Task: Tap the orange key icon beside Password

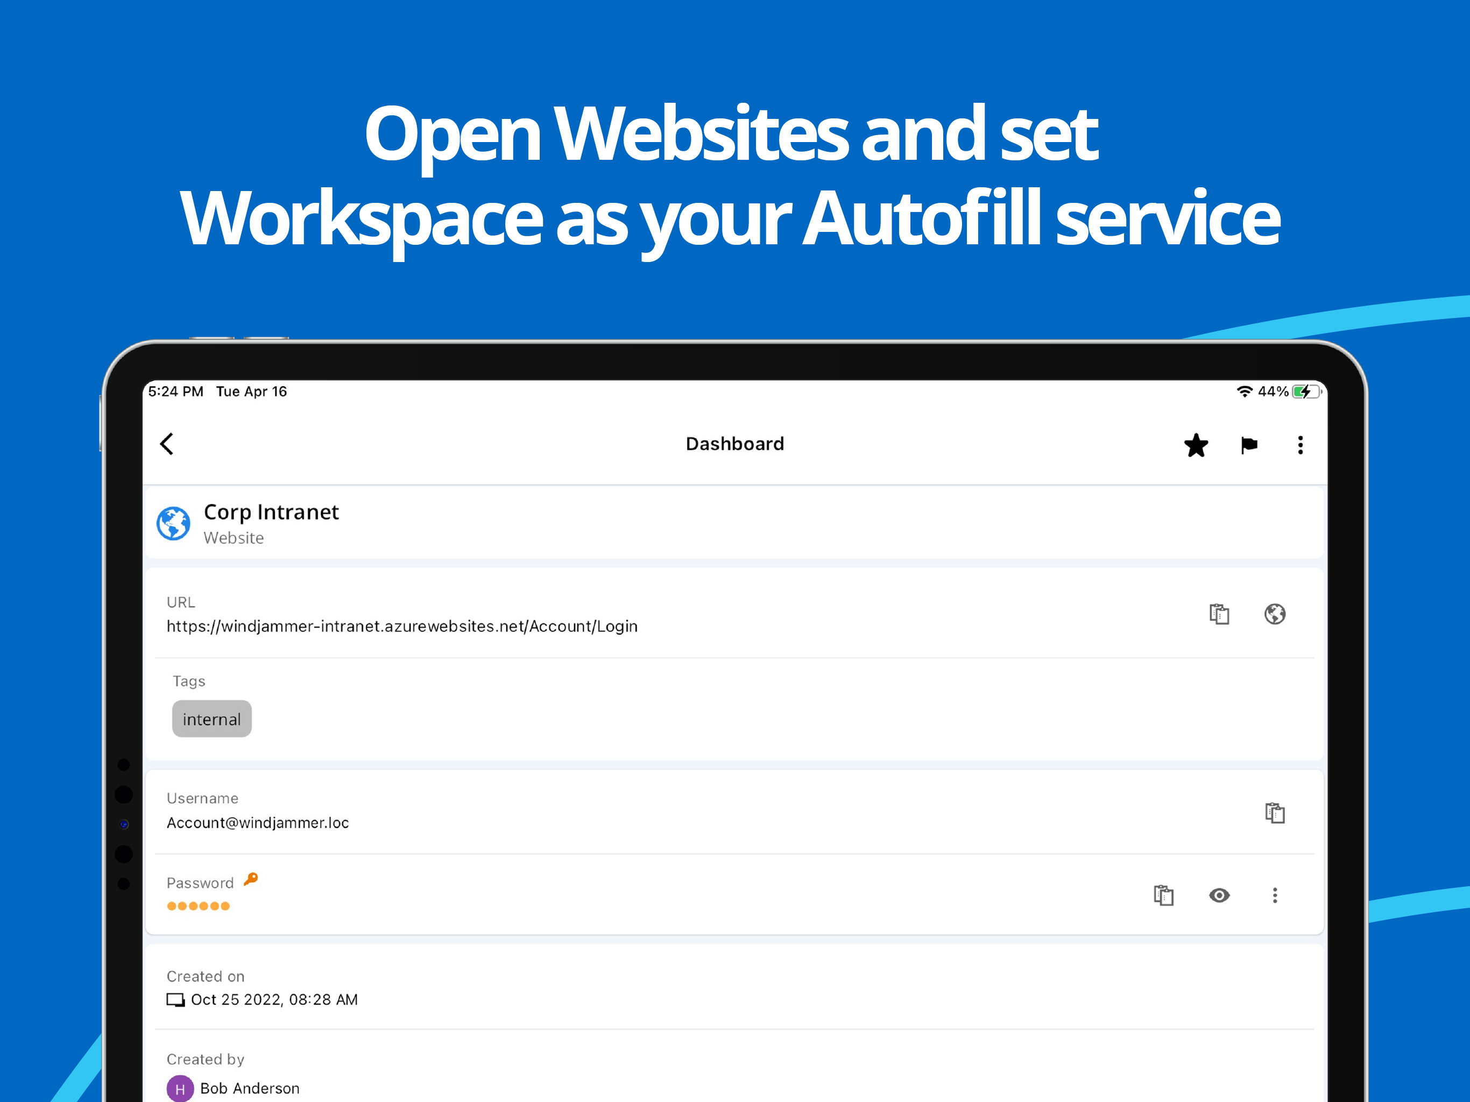Action: click(x=251, y=879)
